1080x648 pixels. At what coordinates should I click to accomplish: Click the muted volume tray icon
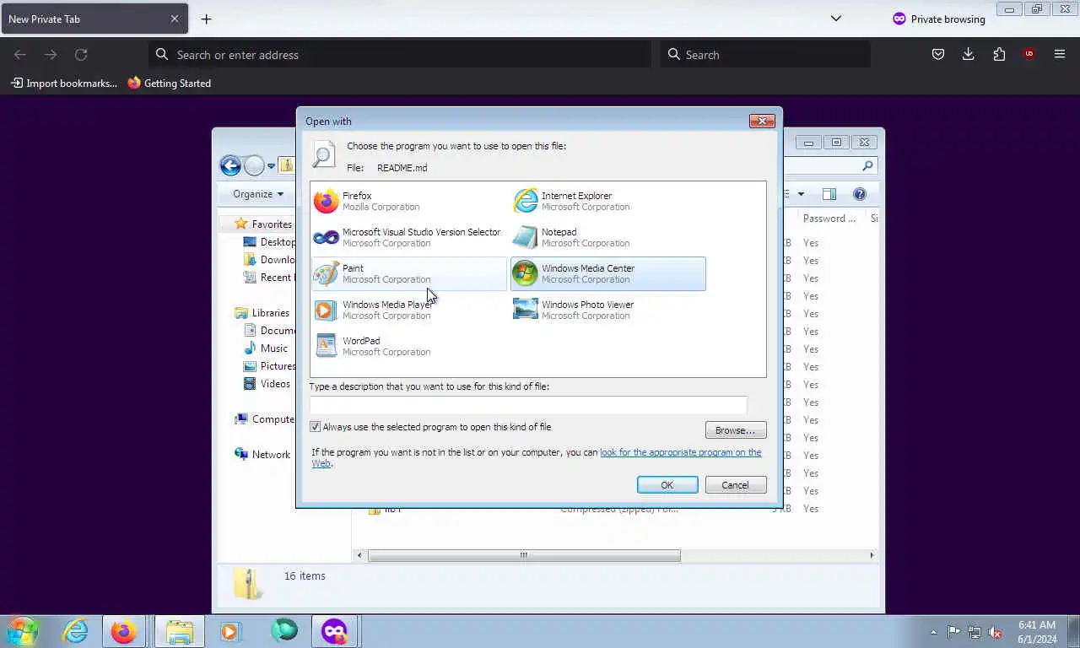(996, 632)
